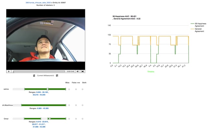Screen dimensions: 209x129
Task: Play the driver video
Action: coord(9,71)
